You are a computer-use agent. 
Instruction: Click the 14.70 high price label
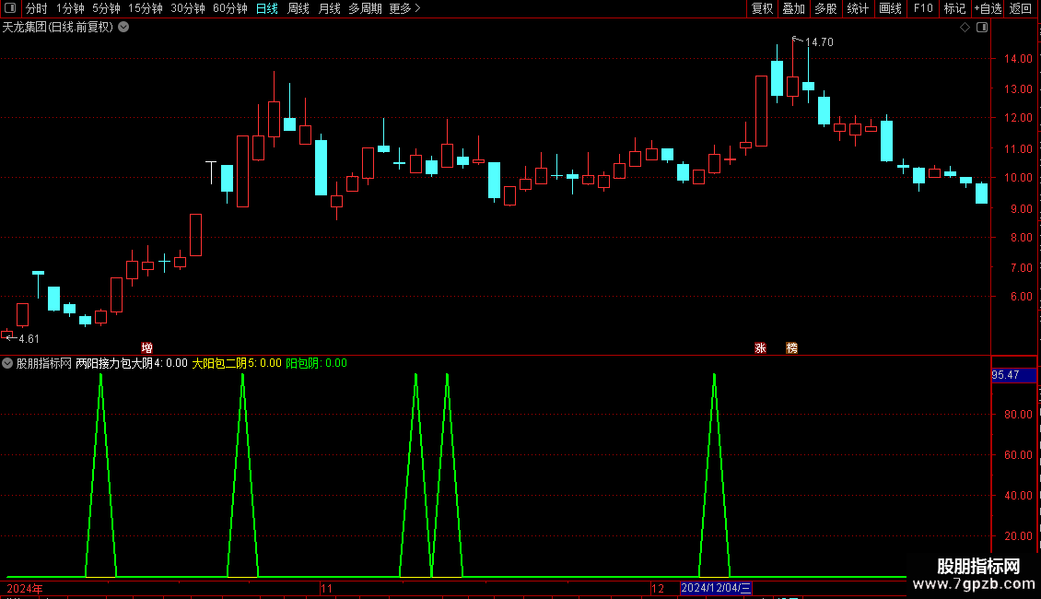tap(819, 42)
